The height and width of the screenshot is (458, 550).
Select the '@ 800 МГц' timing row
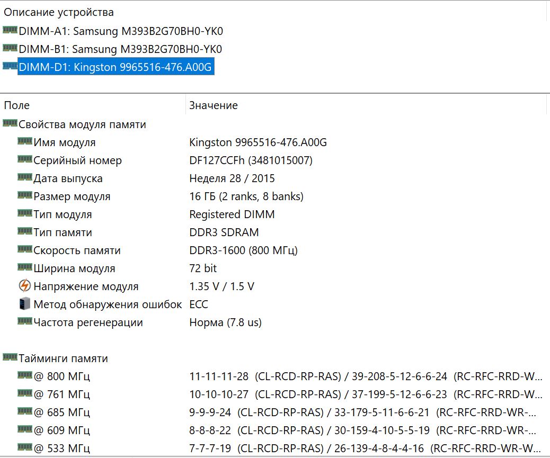pyautogui.click(x=62, y=376)
